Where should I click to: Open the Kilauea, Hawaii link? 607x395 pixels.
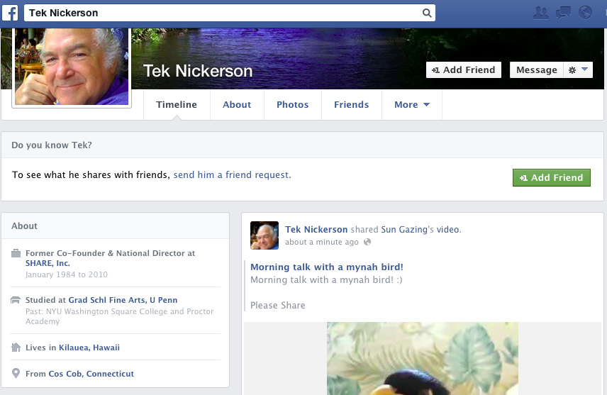[x=94, y=347]
